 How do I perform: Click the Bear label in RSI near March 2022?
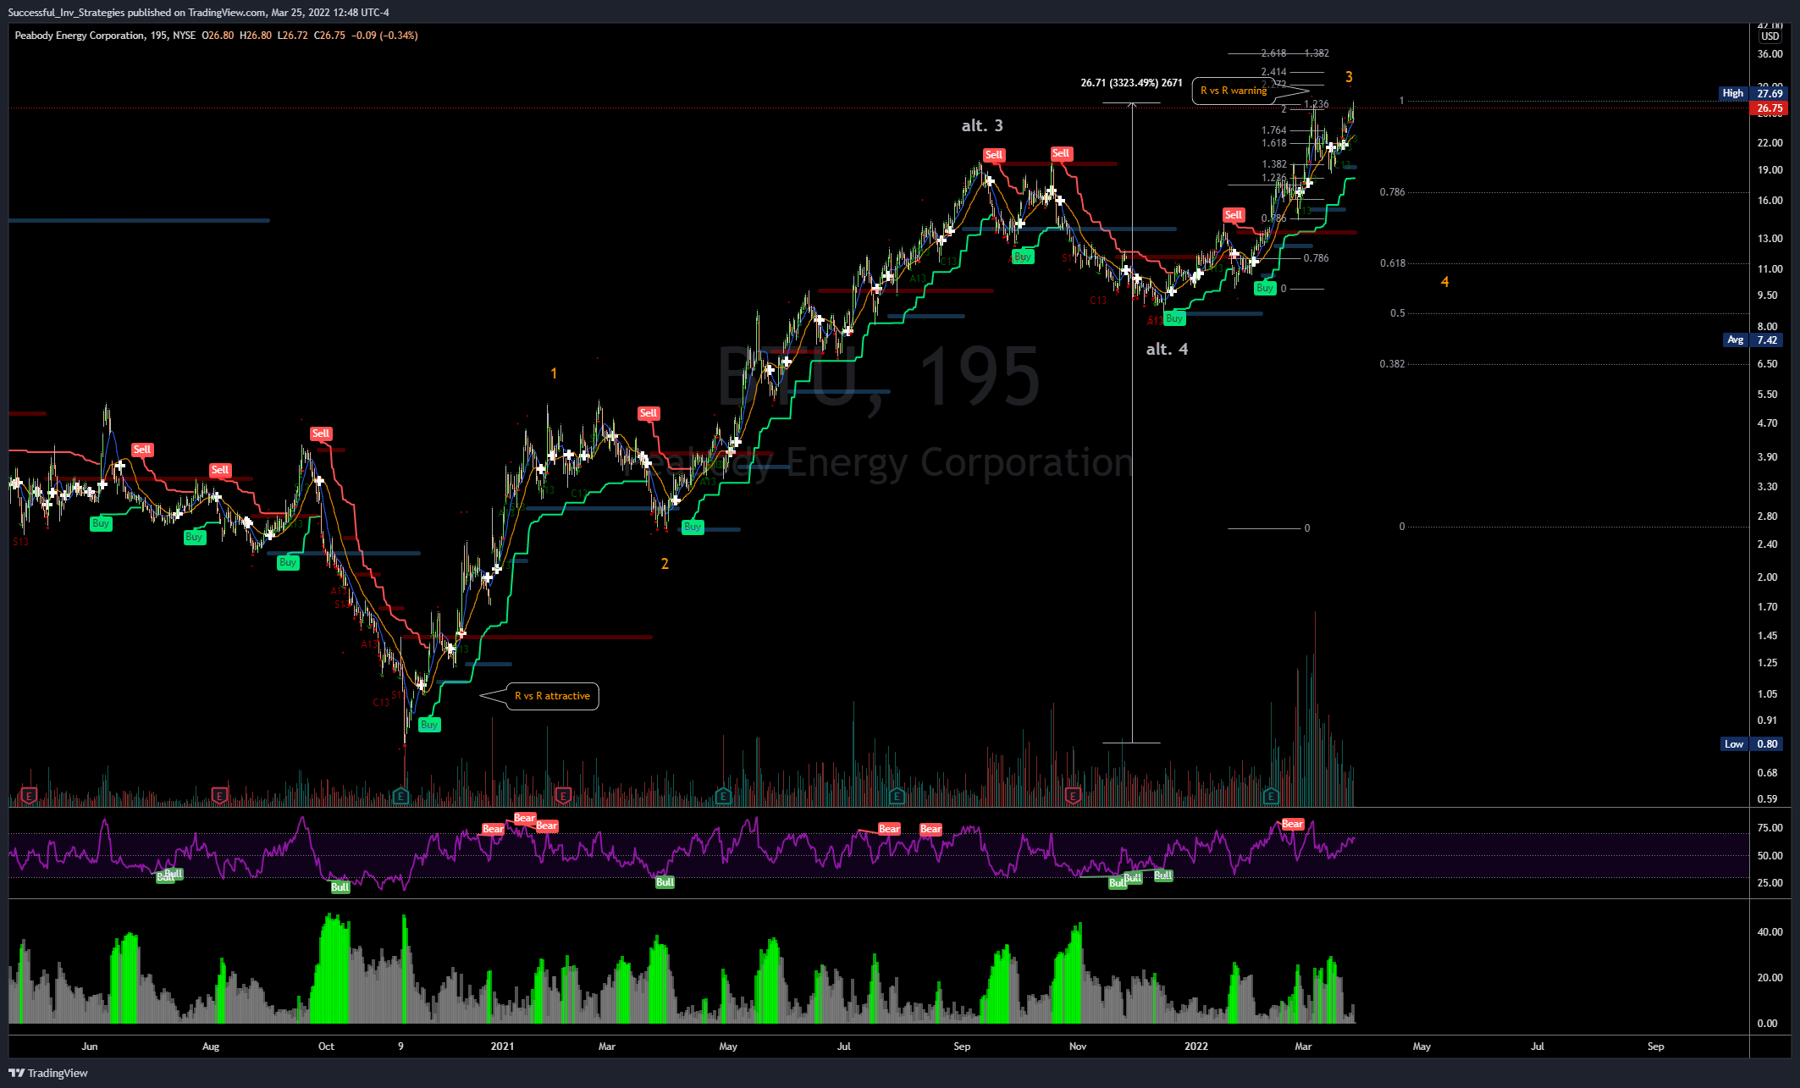click(x=1293, y=824)
